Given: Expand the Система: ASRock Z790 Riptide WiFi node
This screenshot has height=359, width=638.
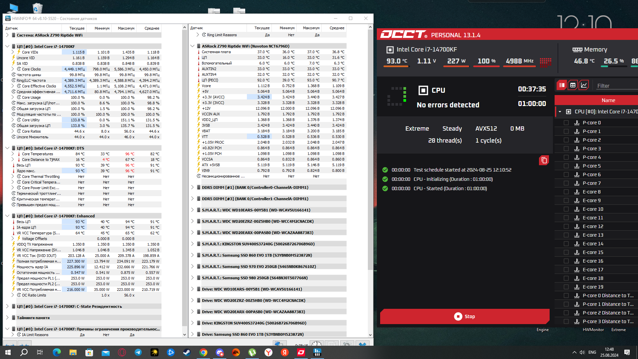Looking at the screenshot, I should point(7,35).
